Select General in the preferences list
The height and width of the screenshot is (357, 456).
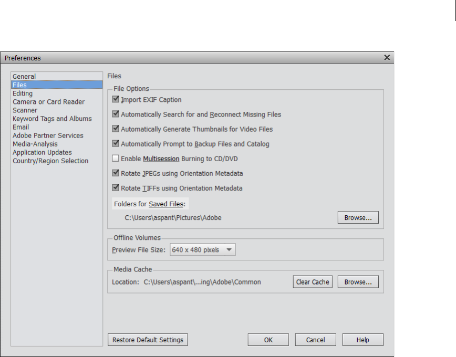point(57,77)
